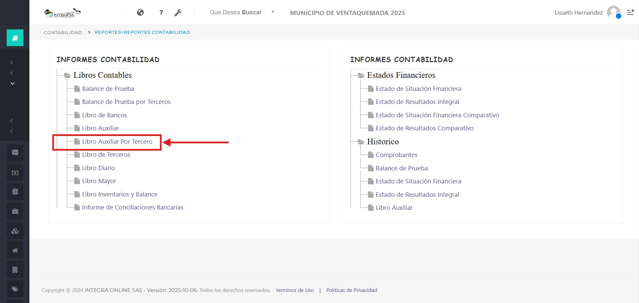Open the Politicas de Privacidad link
Image resolution: width=639 pixels, height=303 pixels.
coord(351,290)
